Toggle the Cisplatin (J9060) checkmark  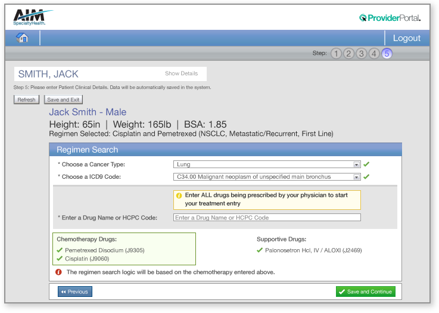click(x=60, y=259)
